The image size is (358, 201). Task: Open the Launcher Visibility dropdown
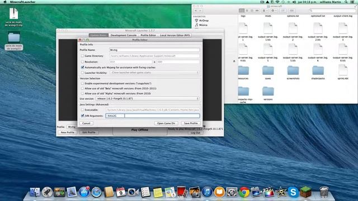[154, 73]
